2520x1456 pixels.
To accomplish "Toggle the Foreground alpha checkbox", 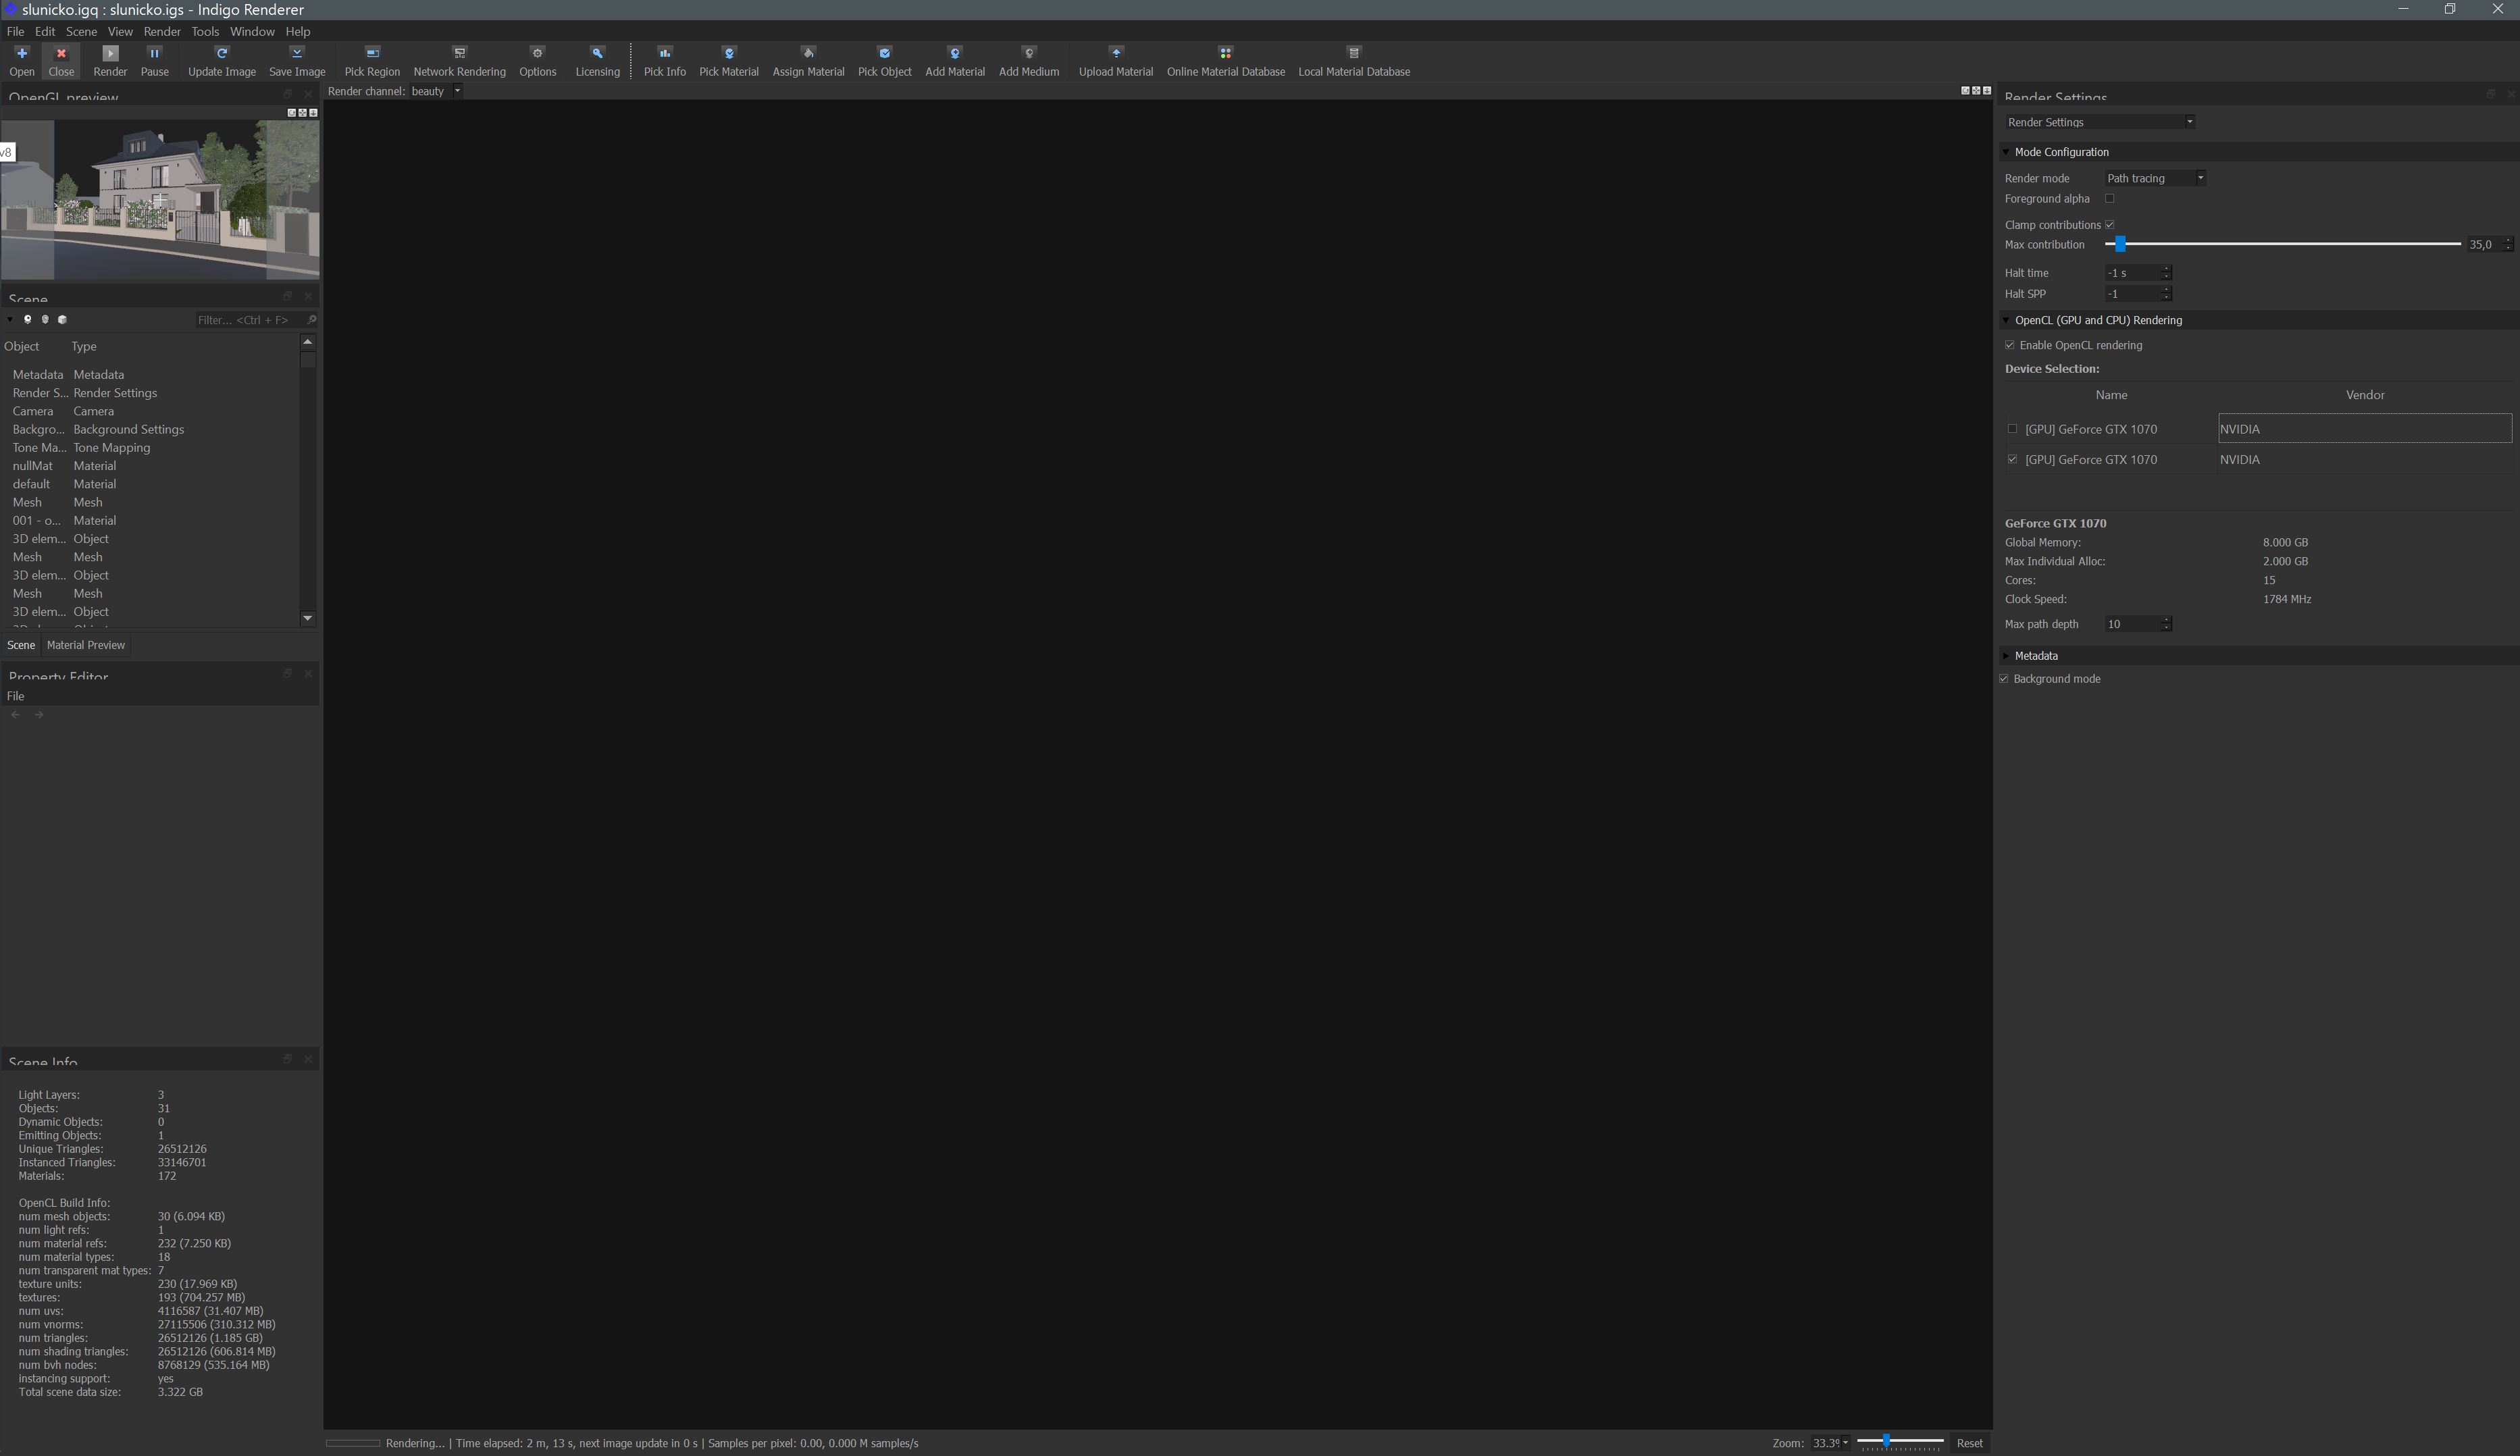I will [2110, 199].
